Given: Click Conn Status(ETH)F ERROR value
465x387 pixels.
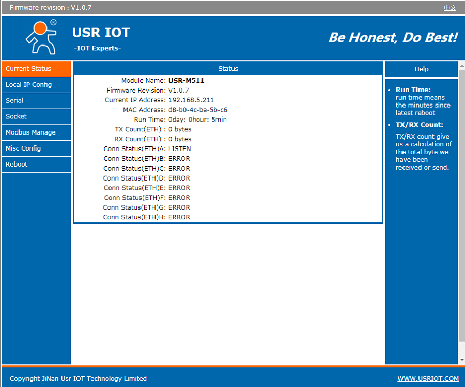Looking at the screenshot, I should [179, 198].
